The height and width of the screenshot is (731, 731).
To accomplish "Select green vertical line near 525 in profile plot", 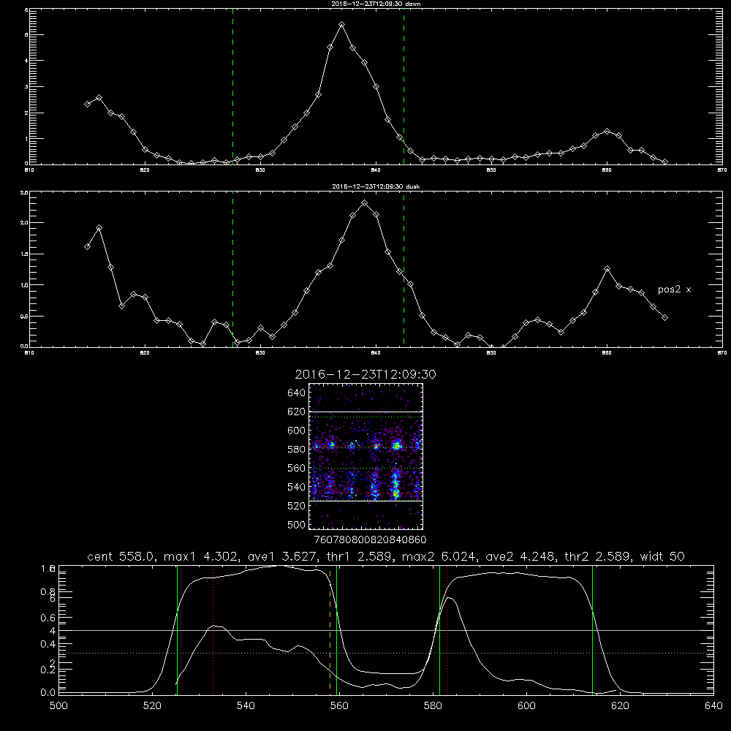I will coord(177,629).
